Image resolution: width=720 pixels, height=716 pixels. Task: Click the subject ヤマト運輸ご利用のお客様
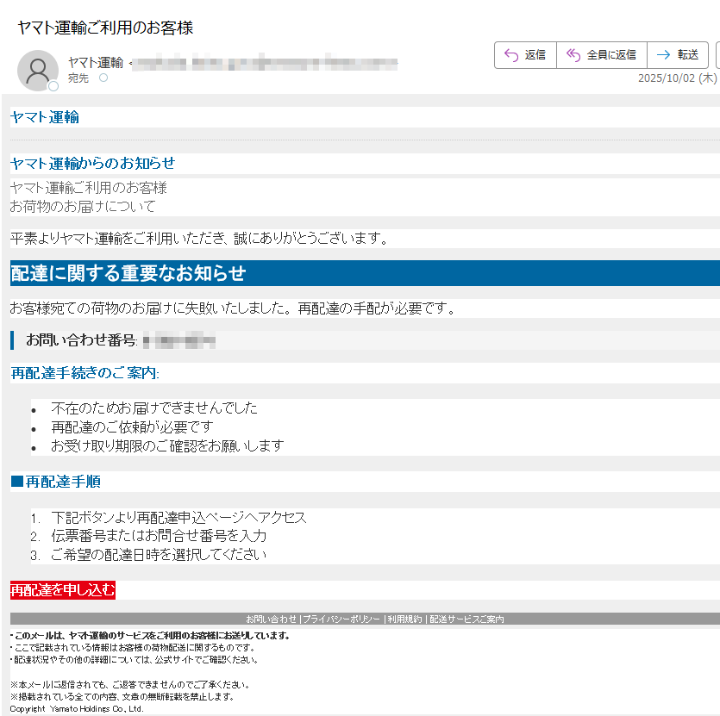pos(103,28)
